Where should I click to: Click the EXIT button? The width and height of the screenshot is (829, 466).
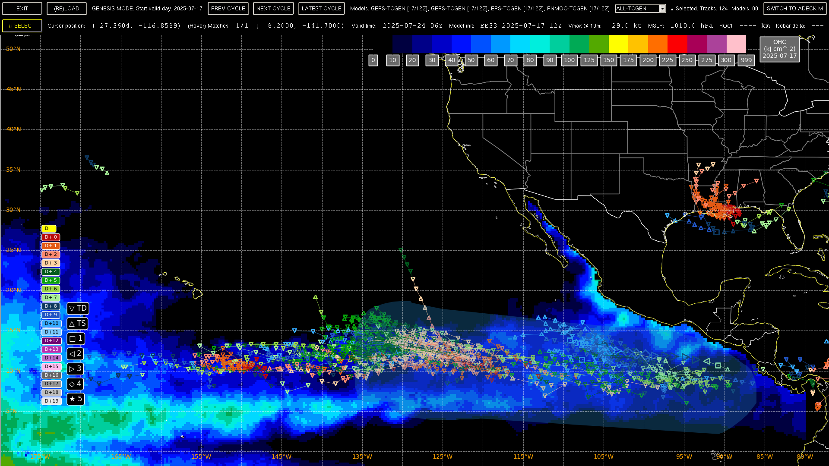(x=22, y=9)
